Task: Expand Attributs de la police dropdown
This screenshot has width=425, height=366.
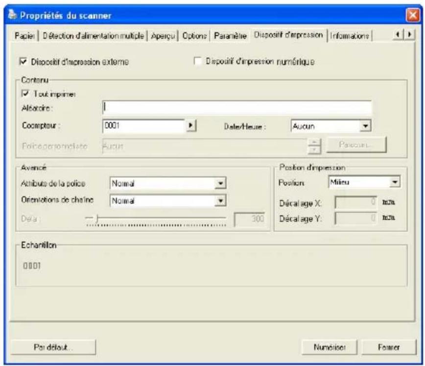Action: coord(221,183)
